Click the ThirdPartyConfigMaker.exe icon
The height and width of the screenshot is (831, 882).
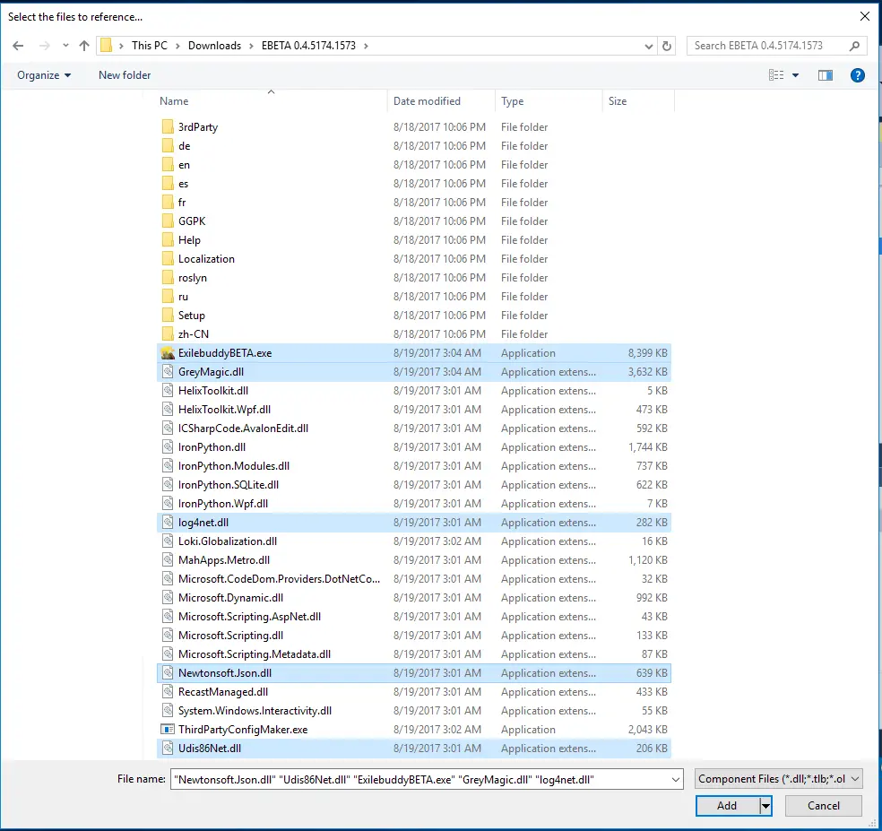(x=168, y=730)
